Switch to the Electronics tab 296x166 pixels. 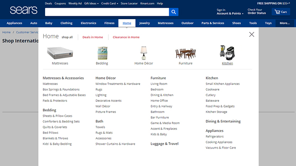tap(88, 23)
